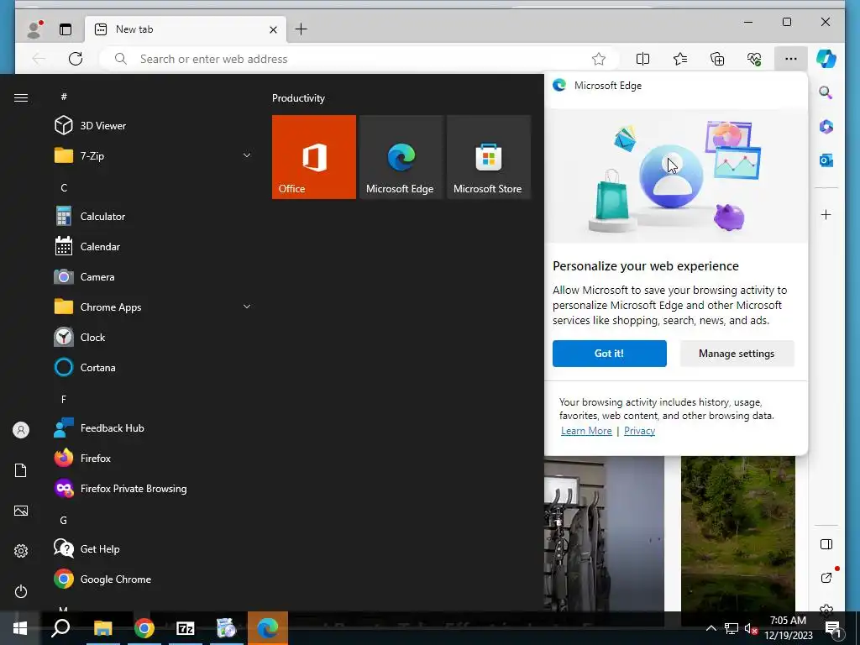This screenshot has width=860, height=645.
Task: Show hidden system tray icons
Action: click(711, 628)
